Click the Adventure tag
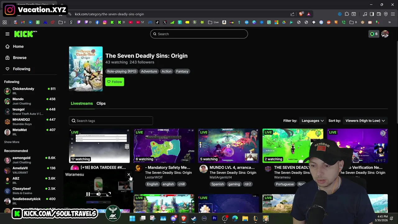The image size is (398, 224). [x=149, y=71]
